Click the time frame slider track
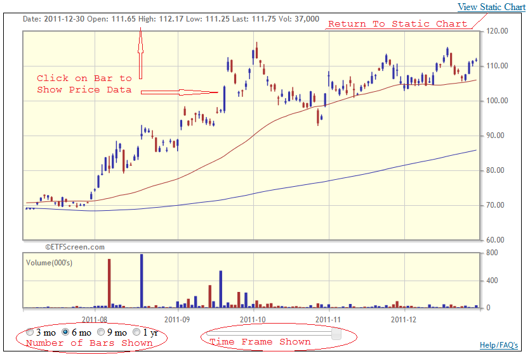 (x=268, y=332)
